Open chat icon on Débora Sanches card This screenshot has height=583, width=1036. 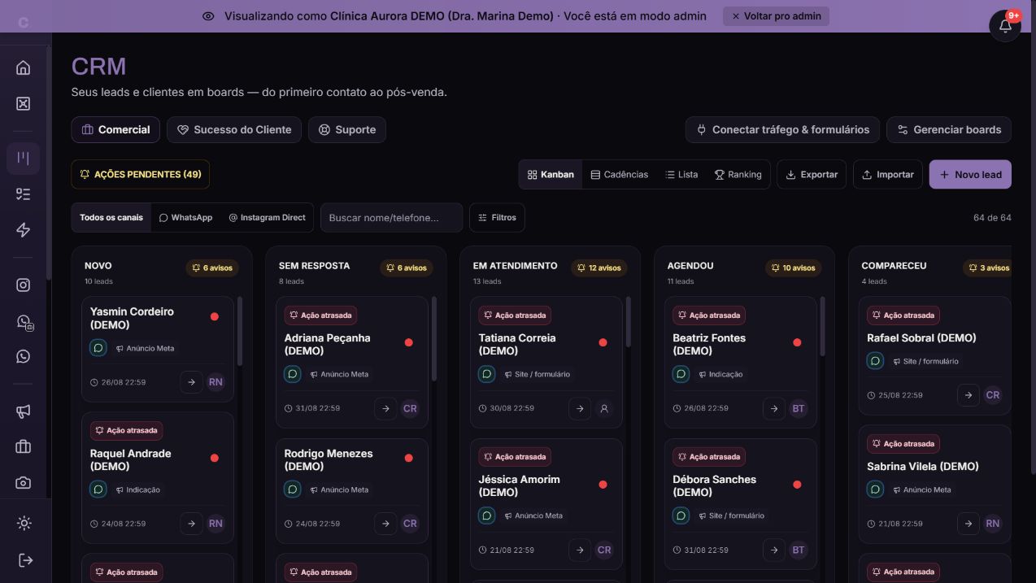pyautogui.click(x=681, y=516)
